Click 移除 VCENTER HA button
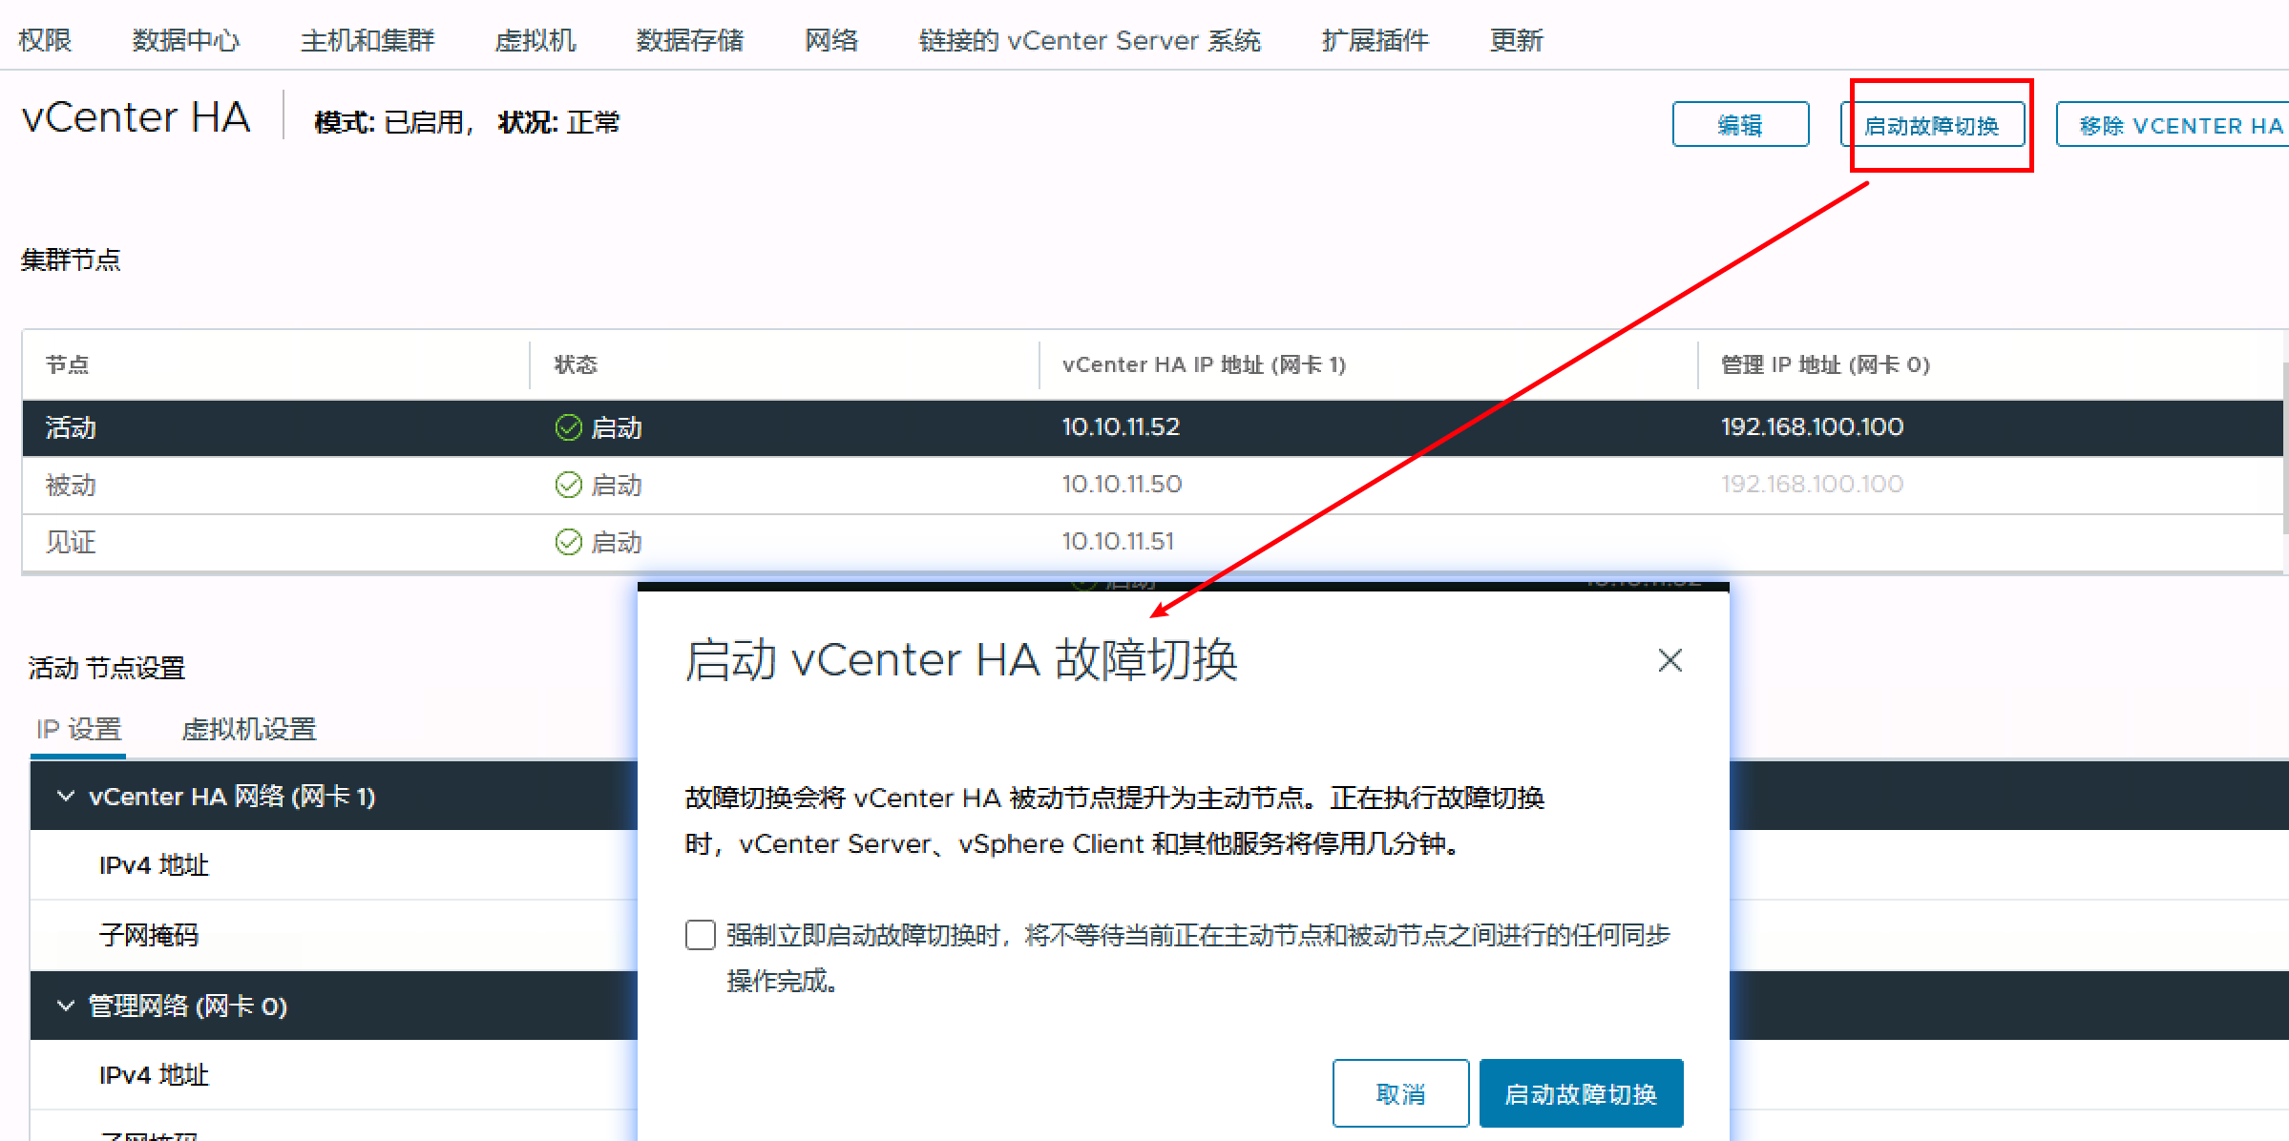Screen dimensions: 2289x1141 coord(2180,125)
